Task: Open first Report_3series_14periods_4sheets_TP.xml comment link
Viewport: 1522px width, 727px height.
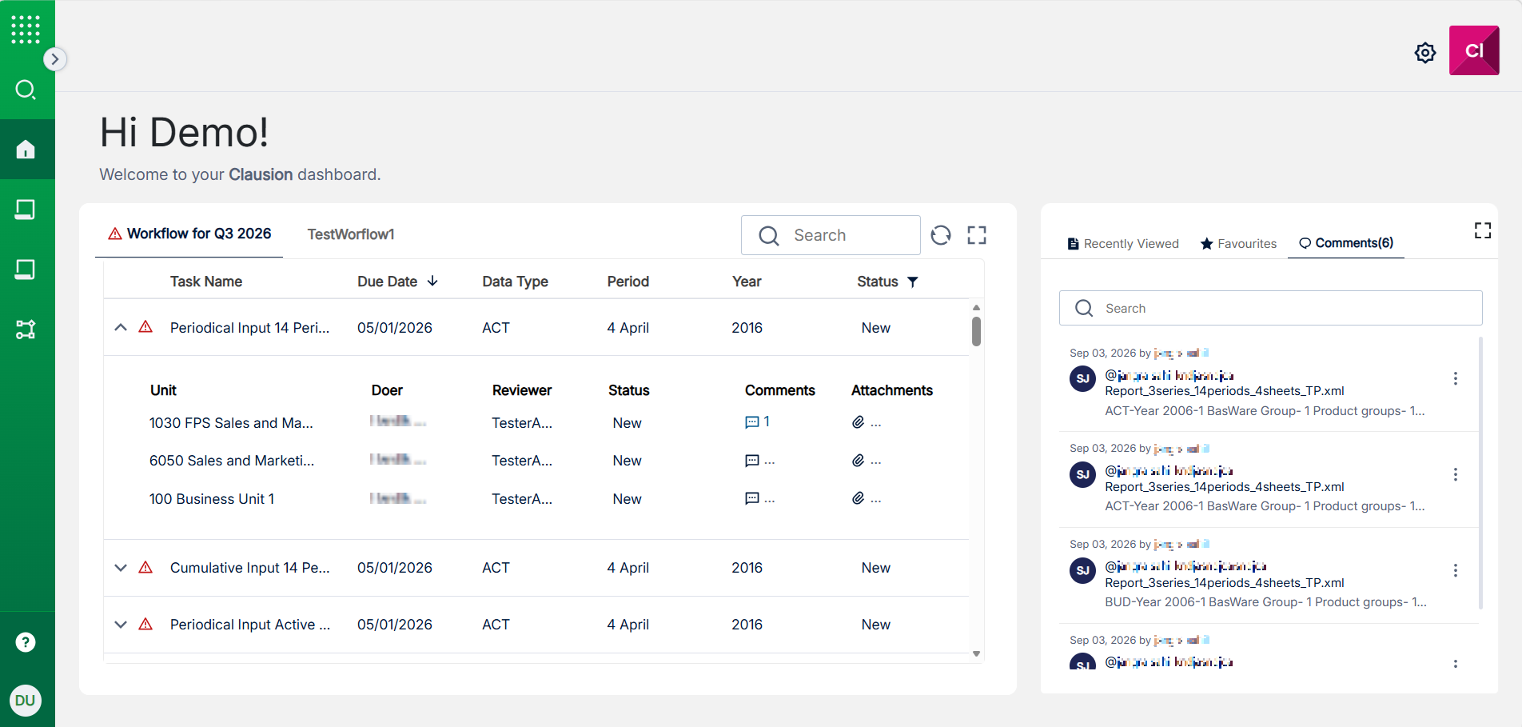Action: click(1225, 391)
